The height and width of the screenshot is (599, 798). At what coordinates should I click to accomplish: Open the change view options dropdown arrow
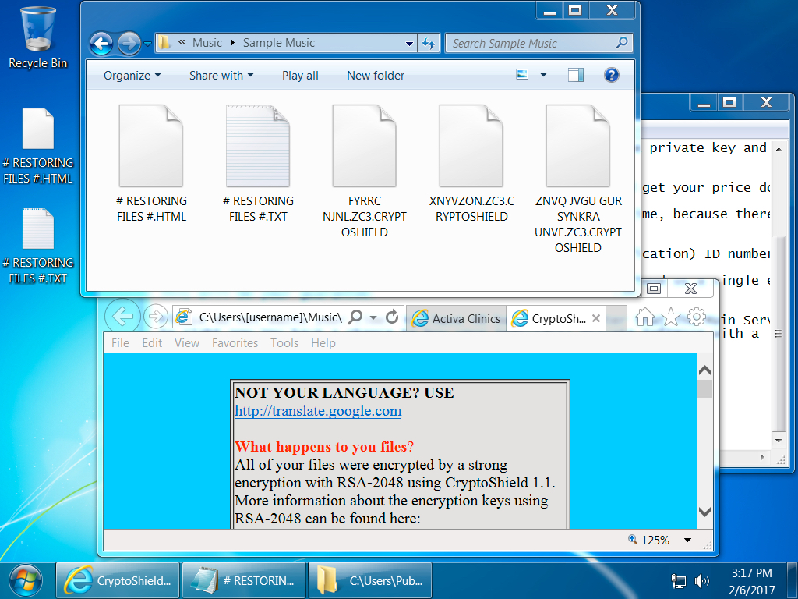click(543, 76)
